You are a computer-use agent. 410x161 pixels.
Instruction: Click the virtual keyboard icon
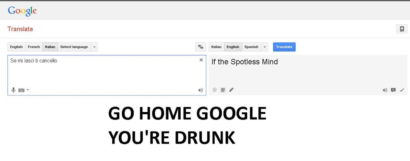point(21,90)
